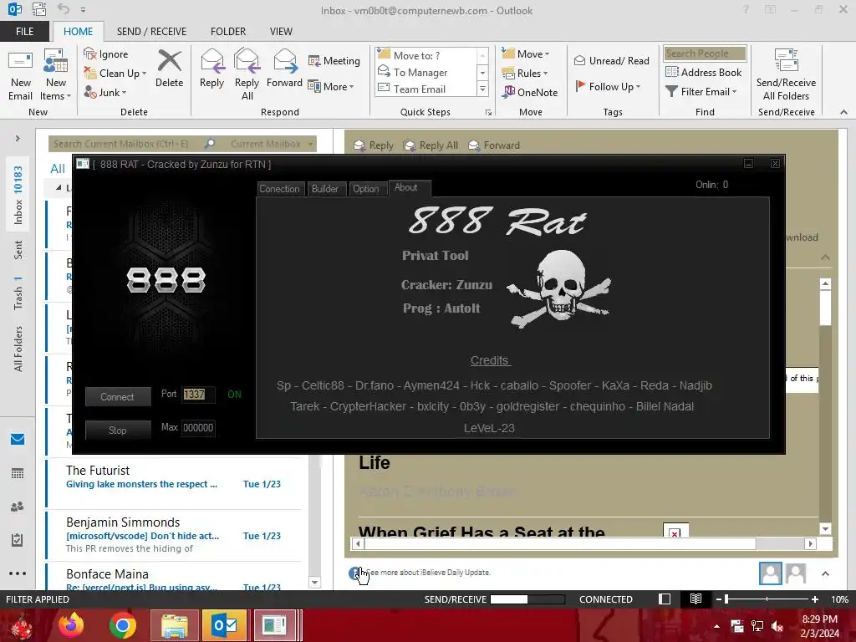The height and width of the screenshot is (642, 856).
Task: Open the FILE tab
Action: (24, 31)
